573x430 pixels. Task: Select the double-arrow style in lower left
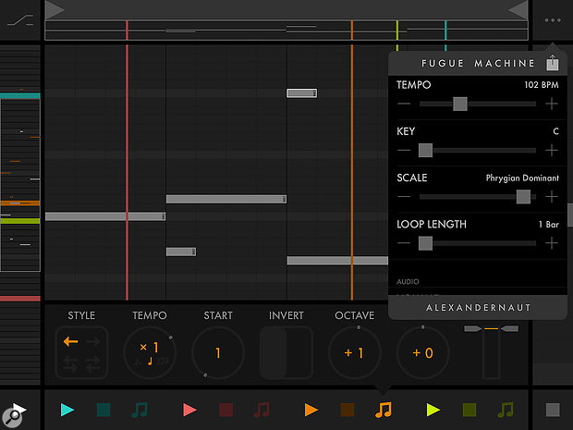coord(70,363)
